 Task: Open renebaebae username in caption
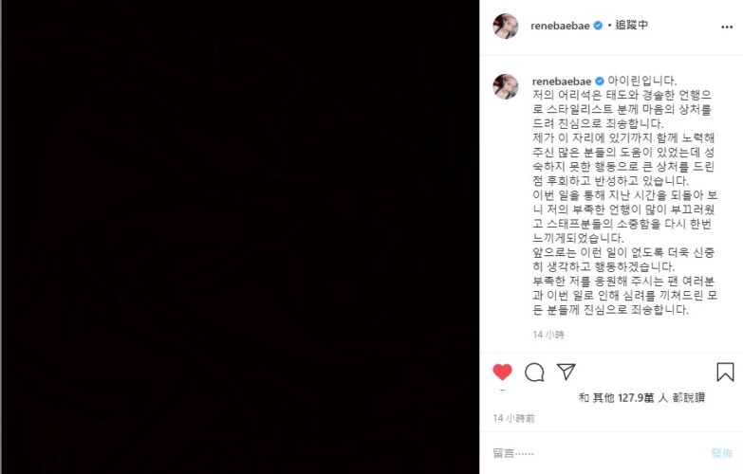coord(562,82)
